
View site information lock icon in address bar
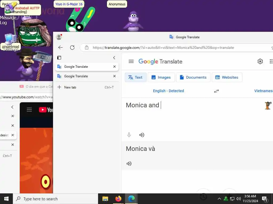pyautogui.click(x=87, y=48)
